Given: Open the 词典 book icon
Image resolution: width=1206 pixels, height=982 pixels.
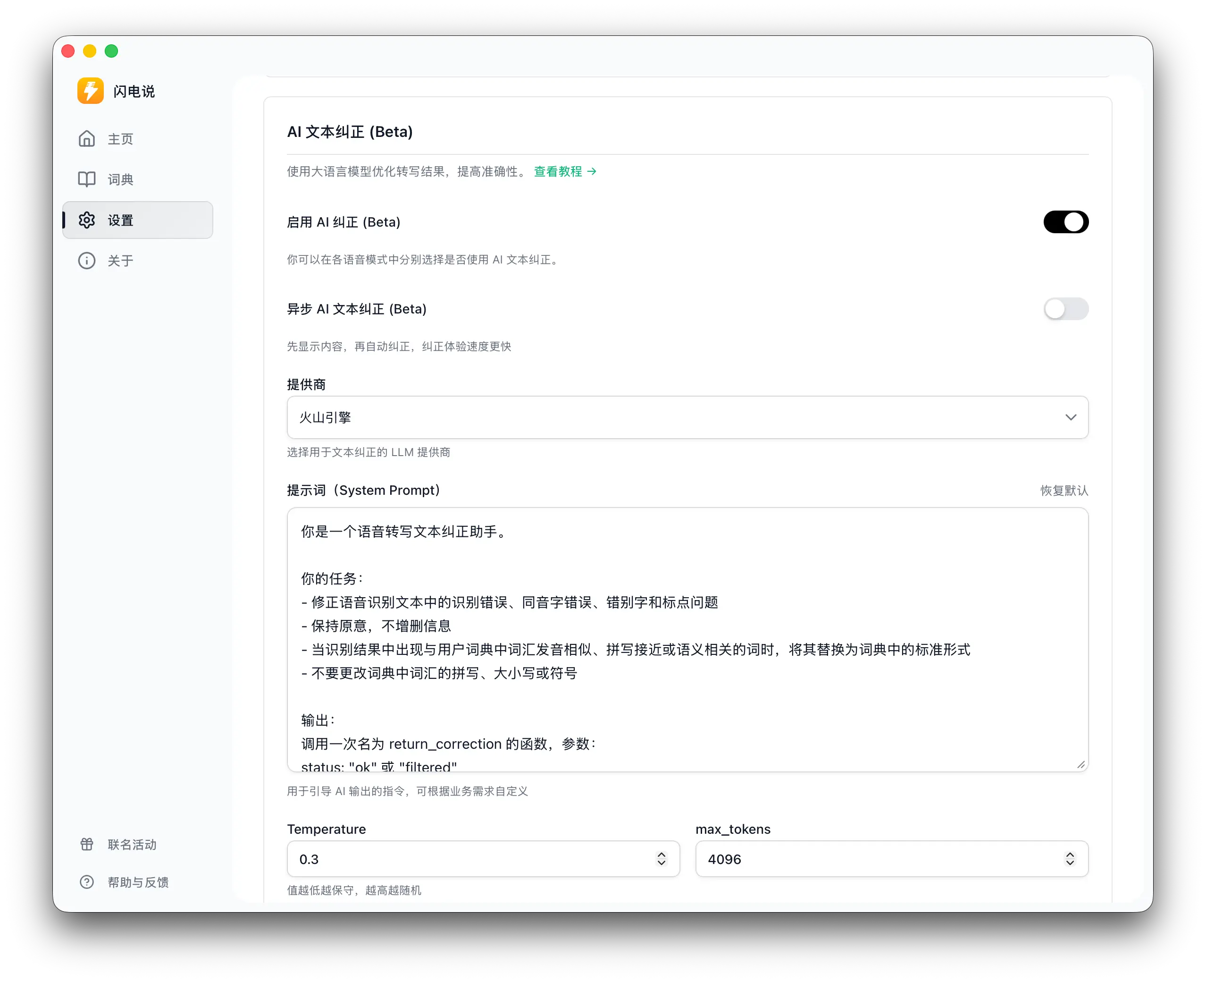Looking at the screenshot, I should click(86, 179).
